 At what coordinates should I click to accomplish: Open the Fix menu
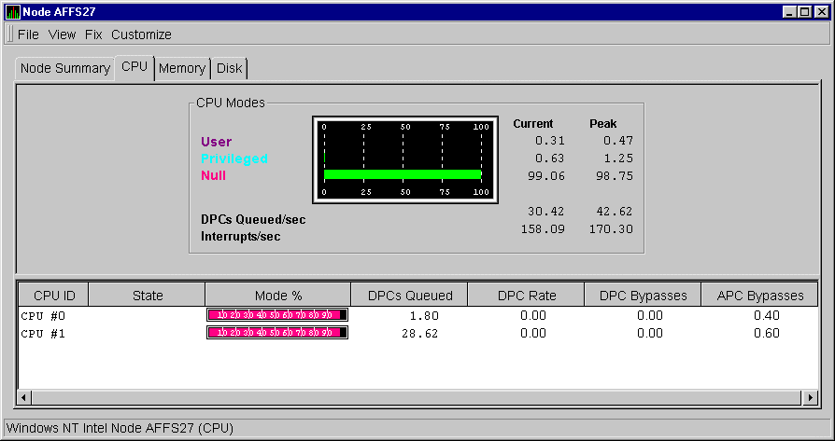click(93, 34)
